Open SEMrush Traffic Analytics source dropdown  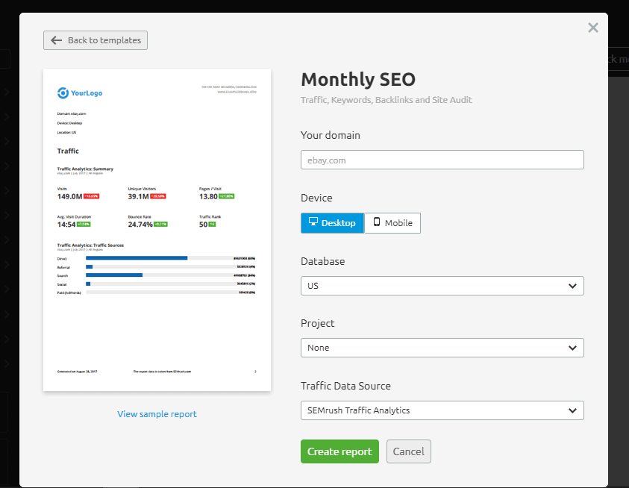442,410
